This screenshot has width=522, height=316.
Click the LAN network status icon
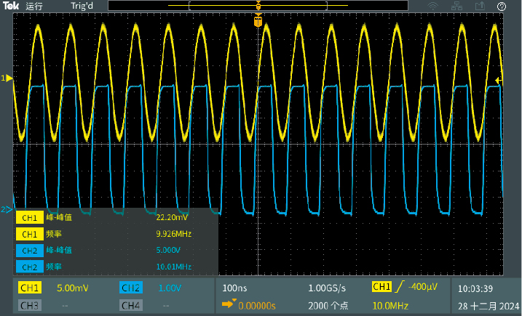pos(456,6)
